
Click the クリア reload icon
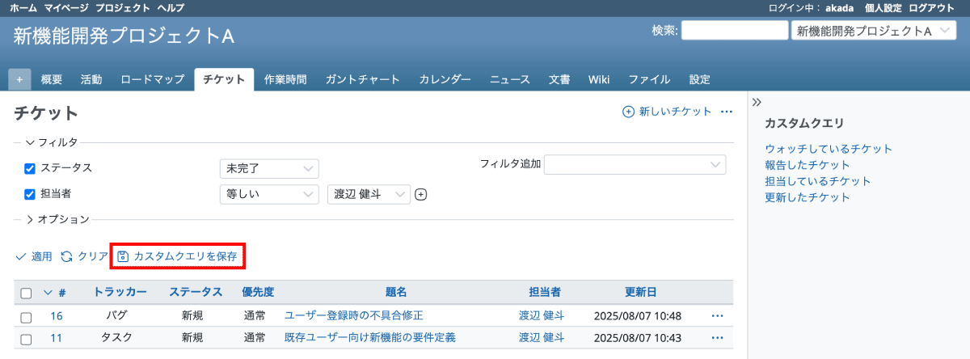[67, 256]
